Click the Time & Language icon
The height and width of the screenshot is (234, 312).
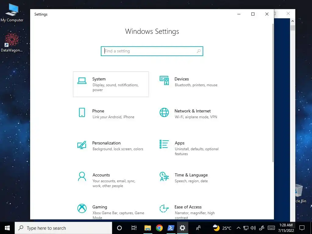click(164, 176)
